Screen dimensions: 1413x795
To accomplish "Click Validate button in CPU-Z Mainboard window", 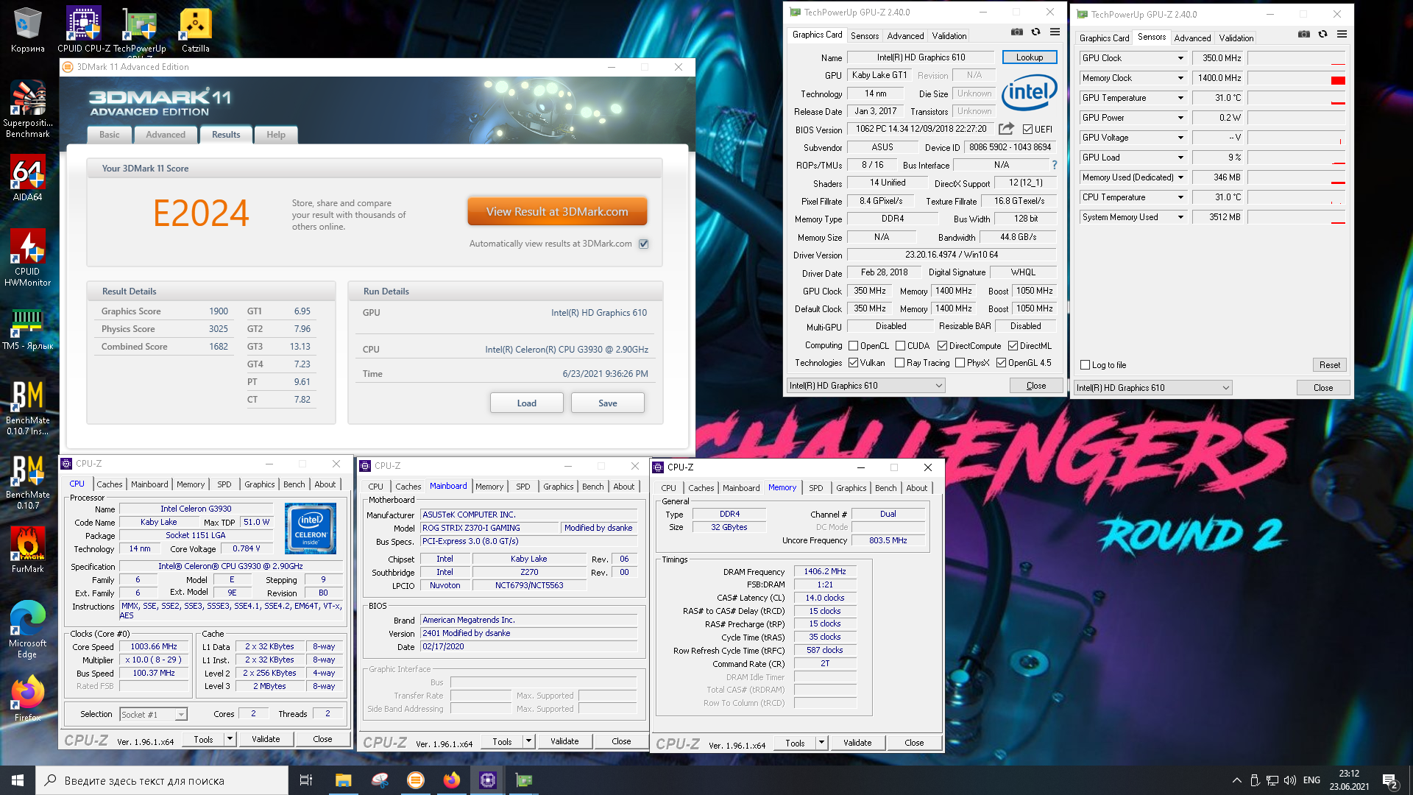I will coord(564,741).
